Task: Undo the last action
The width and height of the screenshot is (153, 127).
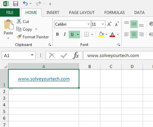Action: (25, 4)
